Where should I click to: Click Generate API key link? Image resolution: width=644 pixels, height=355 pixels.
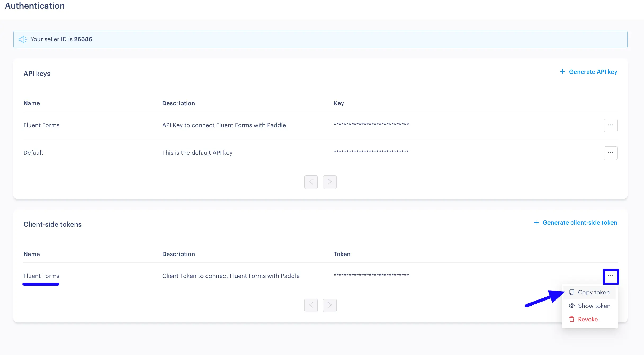tap(589, 72)
